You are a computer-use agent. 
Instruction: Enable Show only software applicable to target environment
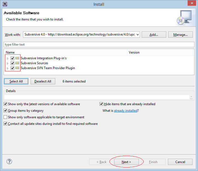tap(5, 117)
